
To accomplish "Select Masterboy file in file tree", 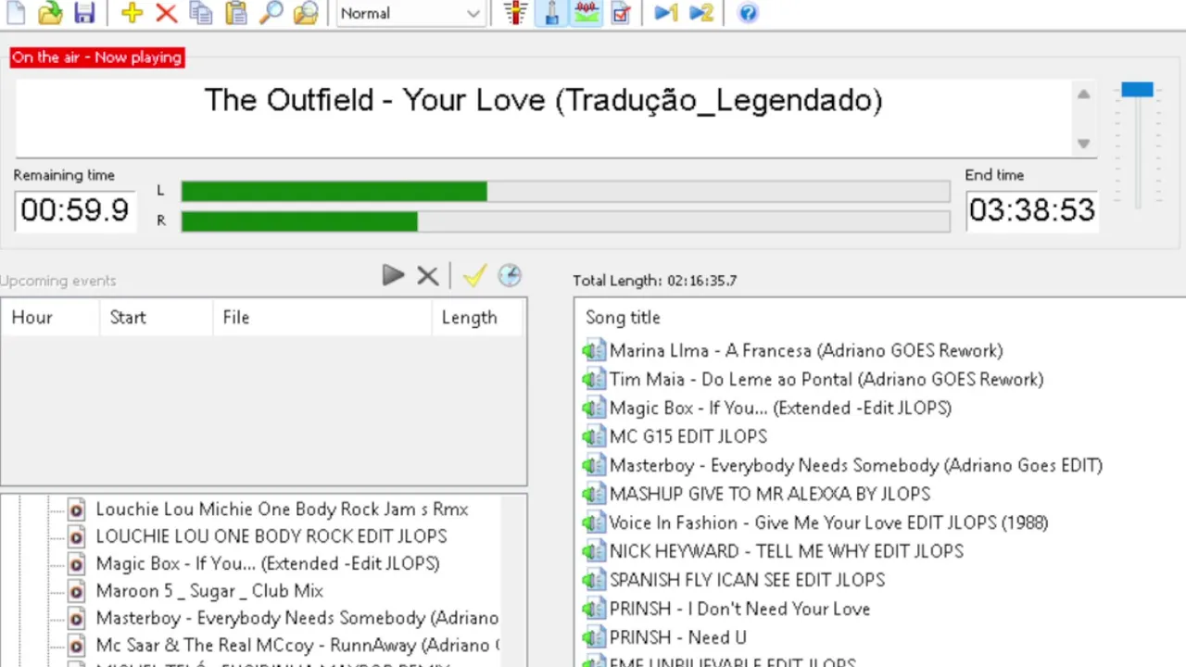I will click(296, 618).
